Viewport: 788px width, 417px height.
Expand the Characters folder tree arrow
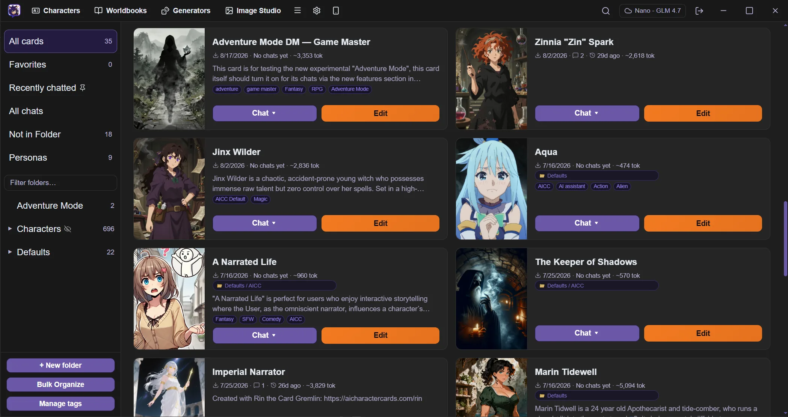click(x=10, y=229)
